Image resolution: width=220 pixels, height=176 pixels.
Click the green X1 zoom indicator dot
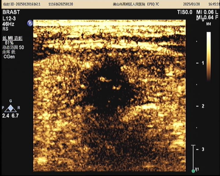[193, 171]
